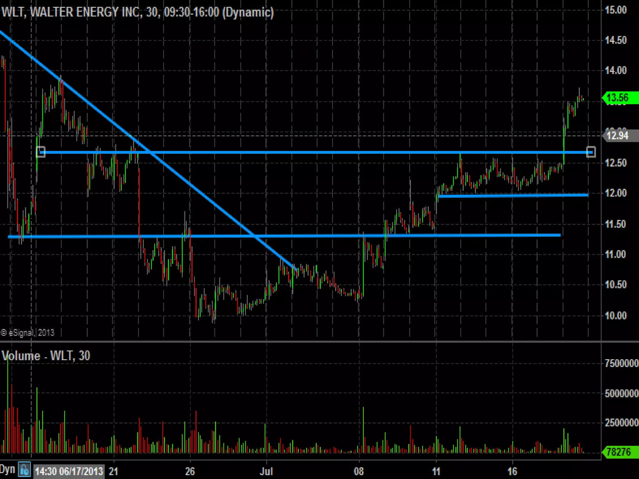The width and height of the screenshot is (639, 479).
Task: Click the green 78276 volume tag
Action: (x=620, y=452)
